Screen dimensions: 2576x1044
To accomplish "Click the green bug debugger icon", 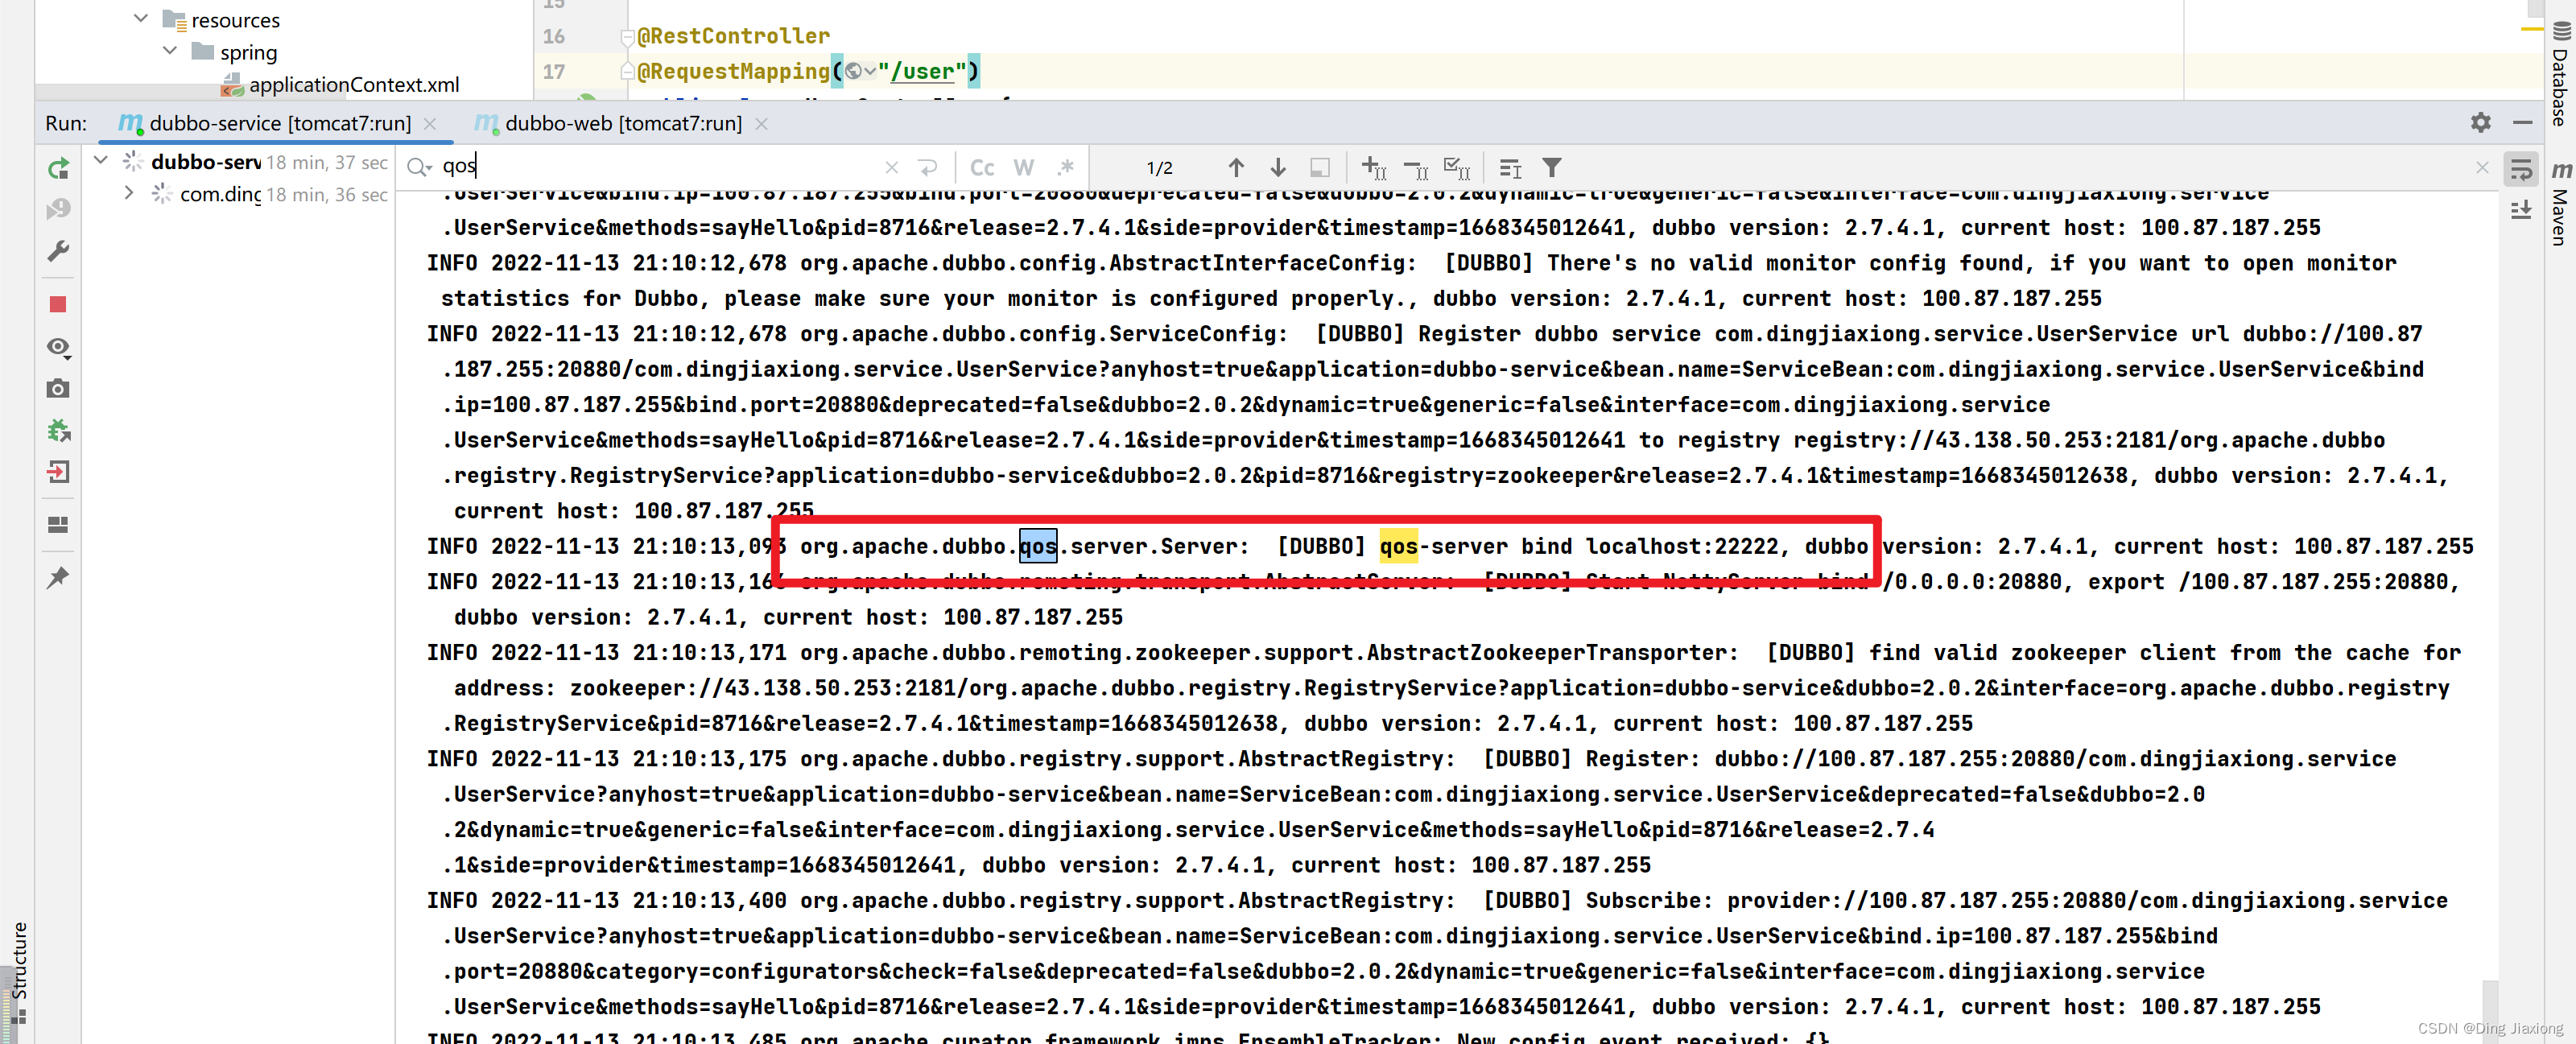I will coord(58,431).
